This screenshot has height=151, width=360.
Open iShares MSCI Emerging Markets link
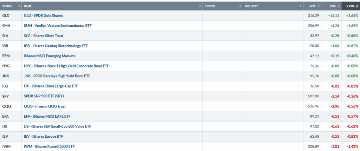coord(49,56)
